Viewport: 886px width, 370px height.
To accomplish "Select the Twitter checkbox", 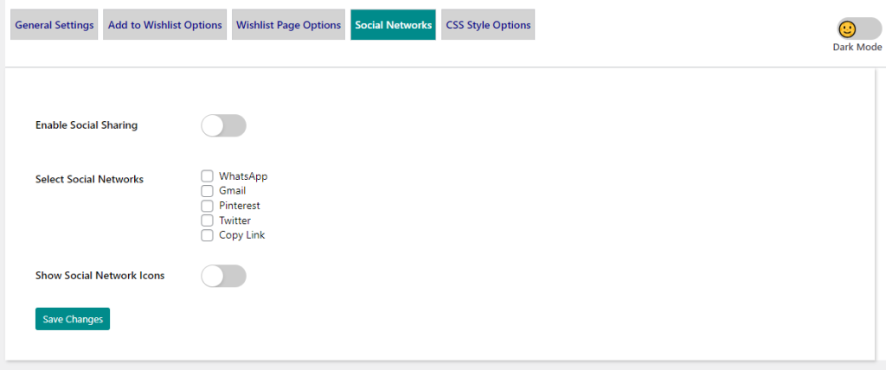I will coord(207,220).
